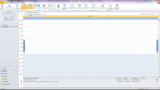
Task: Collapse the navigation pane with the minimize arrow
Action: (x=17, y=12)
